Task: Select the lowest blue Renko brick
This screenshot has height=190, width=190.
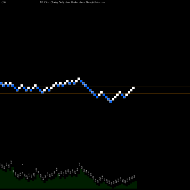Action: (111, 101)
